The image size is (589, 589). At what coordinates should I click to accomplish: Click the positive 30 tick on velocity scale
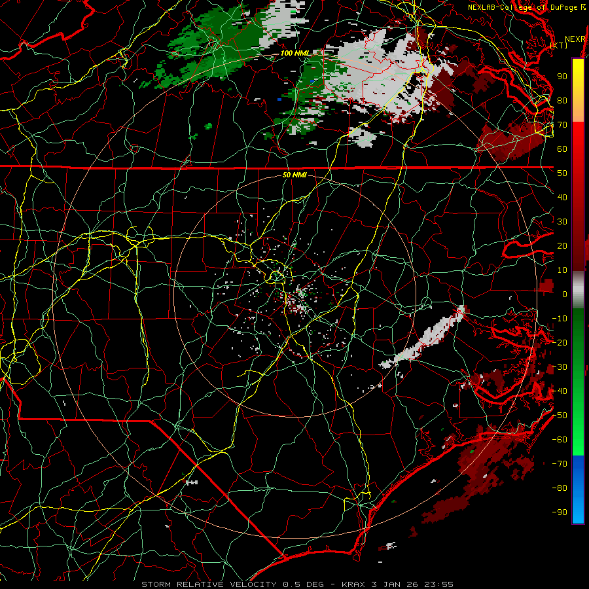[x=562, y=222]
